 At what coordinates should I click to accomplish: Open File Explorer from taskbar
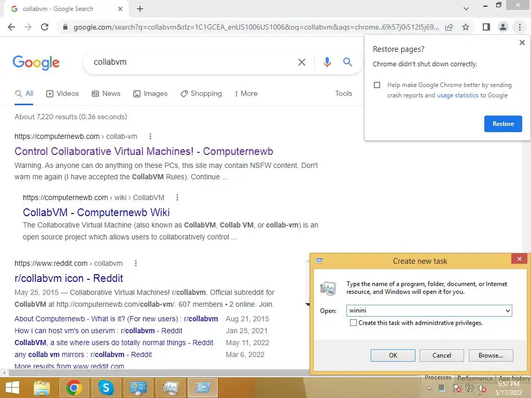(42, 388)
